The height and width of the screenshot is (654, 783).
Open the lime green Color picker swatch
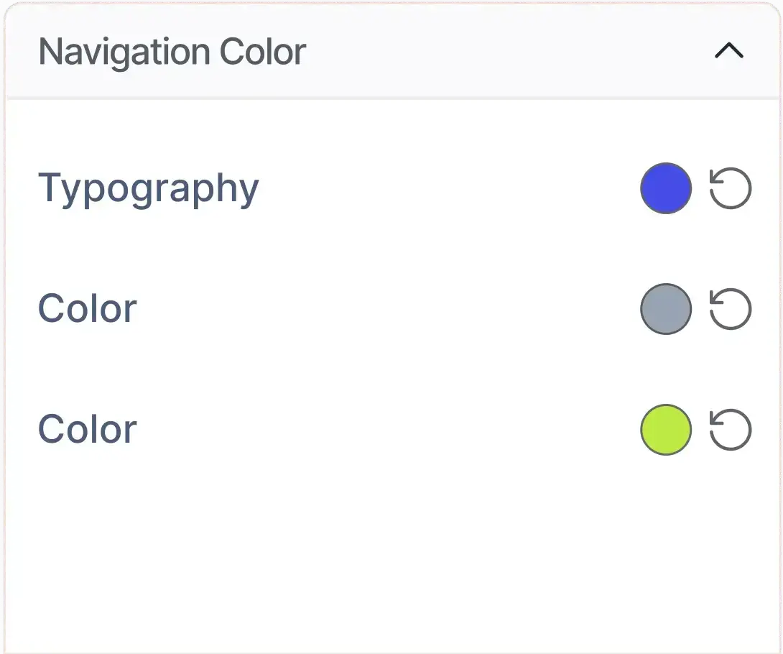(x=666, y=430)
